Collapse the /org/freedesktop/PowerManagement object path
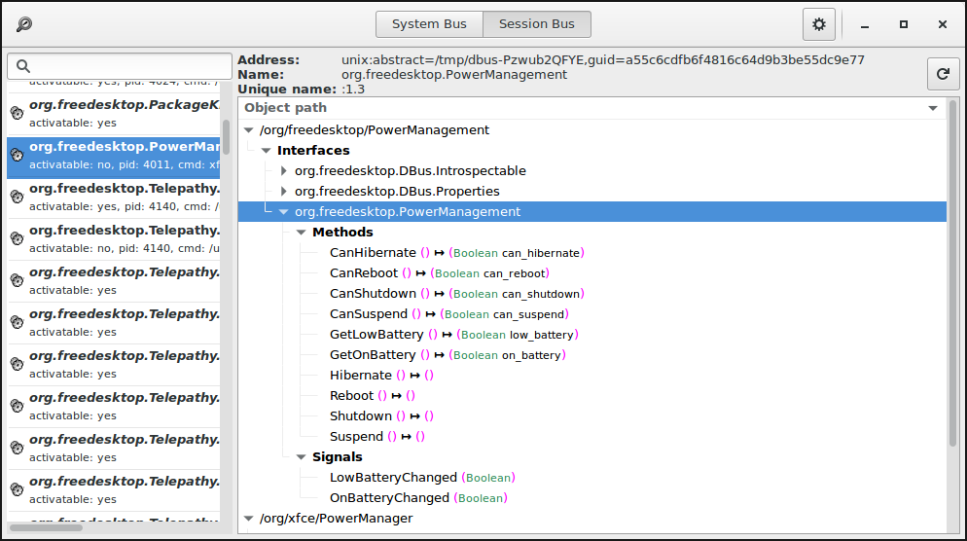Screen dimensions: 967x541 click(x=248, y=130)
